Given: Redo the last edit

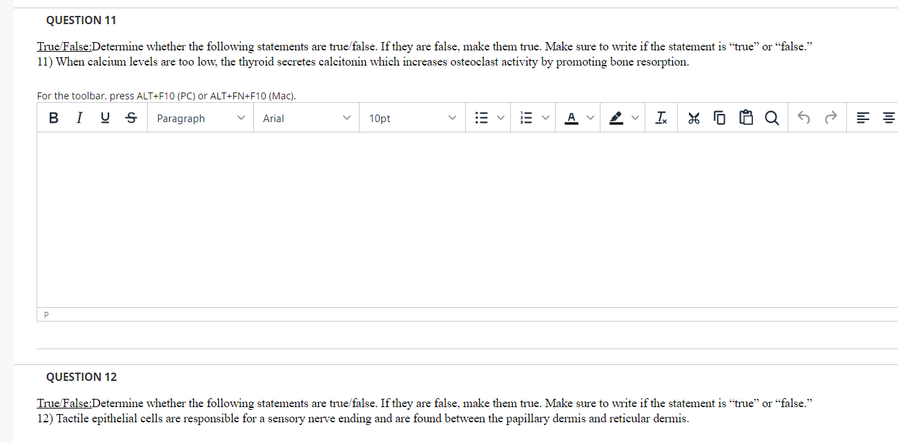Looking at the screenshot, I should (830, 118).
